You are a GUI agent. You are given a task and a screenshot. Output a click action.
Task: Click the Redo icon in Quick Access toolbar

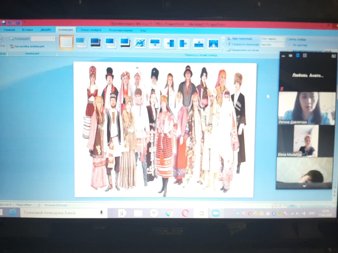[x=18, y=23]
